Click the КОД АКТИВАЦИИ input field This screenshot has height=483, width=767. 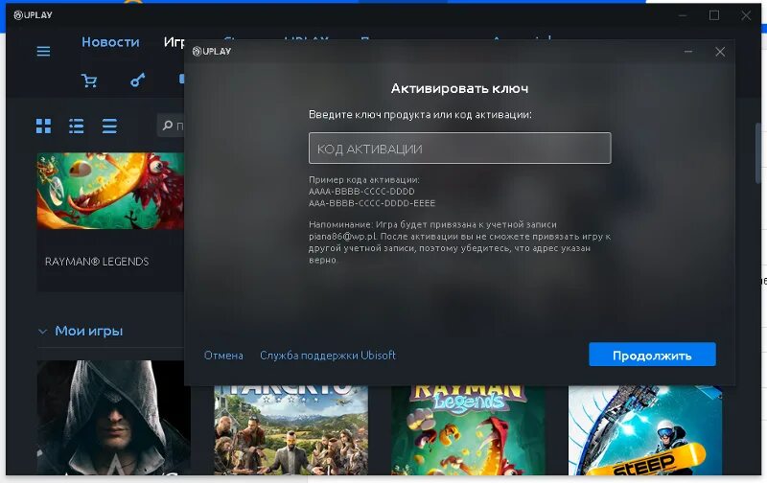pos(460,149)
